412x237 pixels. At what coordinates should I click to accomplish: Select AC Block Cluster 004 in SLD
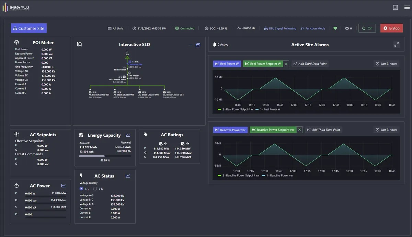173,94
